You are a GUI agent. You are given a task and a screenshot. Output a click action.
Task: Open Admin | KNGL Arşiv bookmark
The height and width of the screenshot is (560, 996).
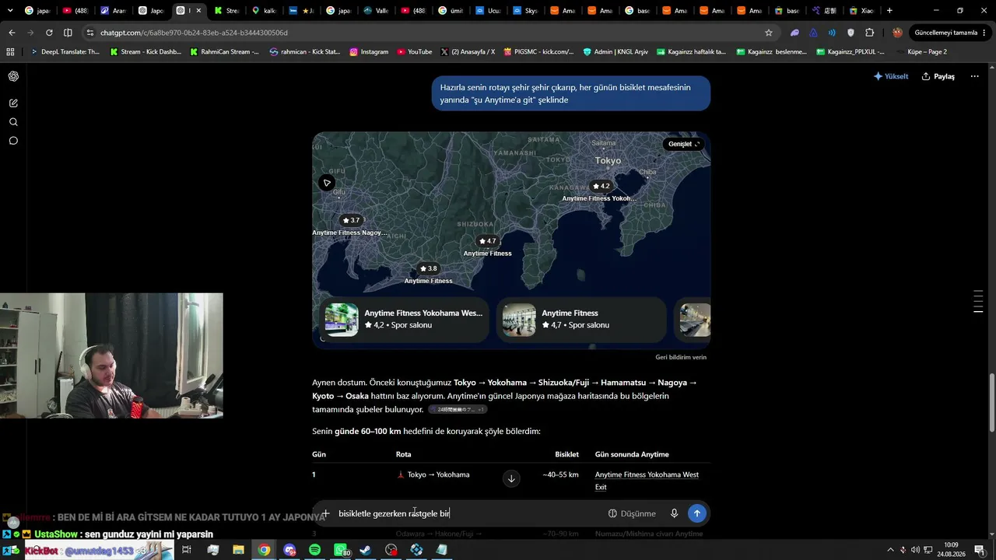[614, 52]
